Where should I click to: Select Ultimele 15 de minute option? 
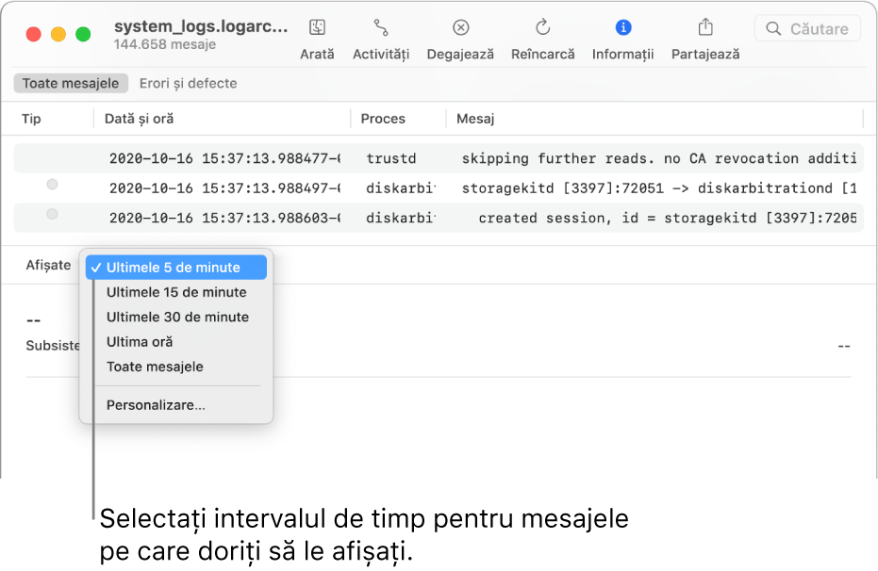175,292
